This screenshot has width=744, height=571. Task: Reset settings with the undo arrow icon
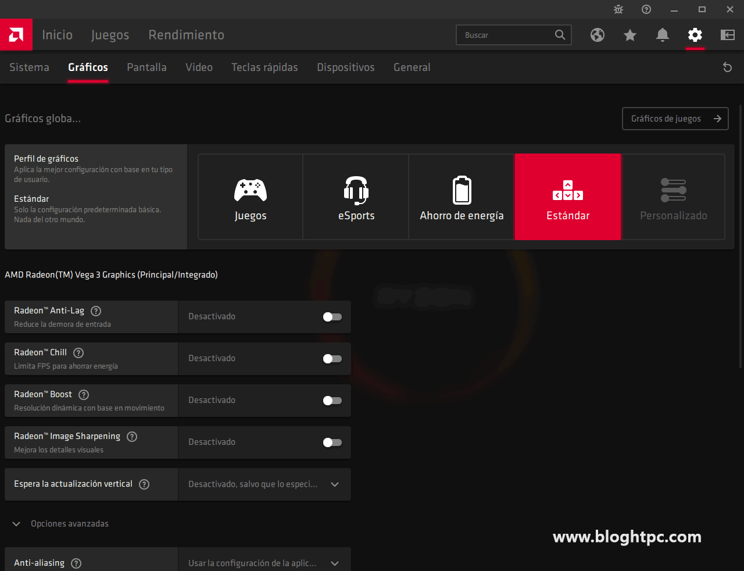(x=727, y=67)
